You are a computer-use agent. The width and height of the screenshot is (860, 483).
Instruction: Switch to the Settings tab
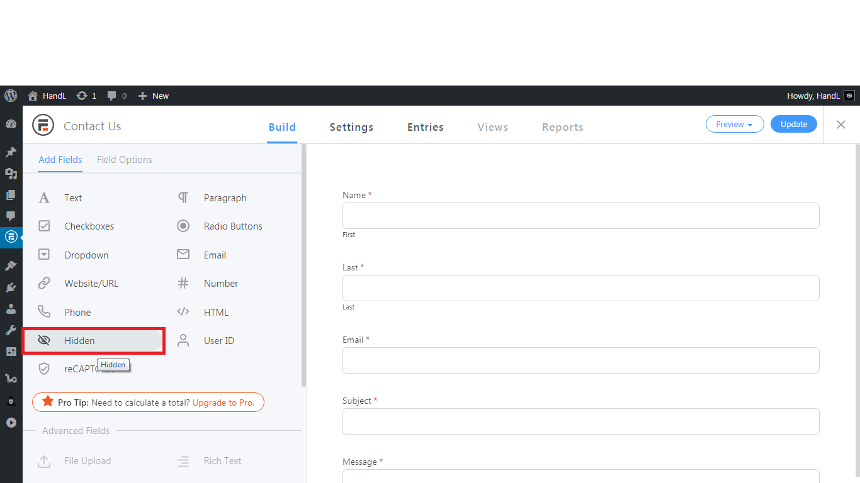[351, 127]
